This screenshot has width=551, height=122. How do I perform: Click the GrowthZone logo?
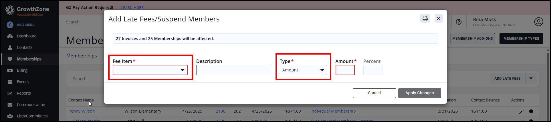point(27,11)
